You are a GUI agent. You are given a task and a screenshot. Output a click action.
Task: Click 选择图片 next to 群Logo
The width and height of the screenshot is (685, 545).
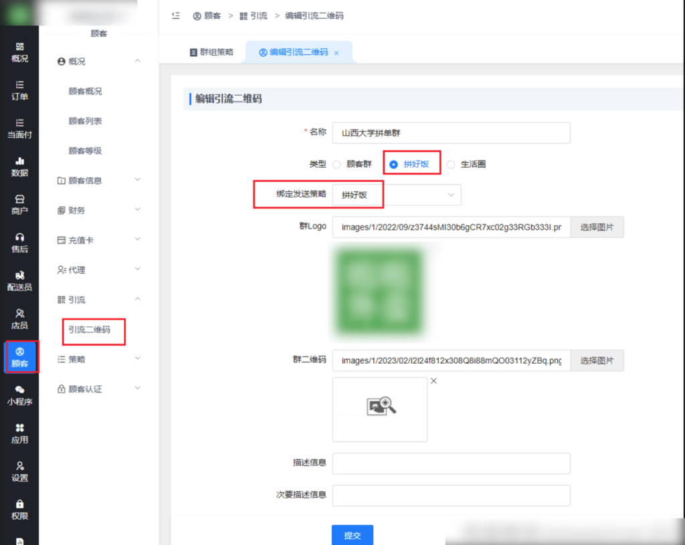tap(597, 227)
